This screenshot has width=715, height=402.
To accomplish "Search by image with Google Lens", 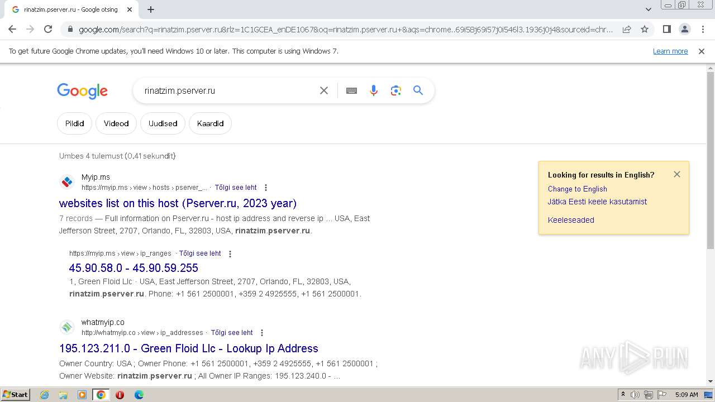I will click(396, 90).
